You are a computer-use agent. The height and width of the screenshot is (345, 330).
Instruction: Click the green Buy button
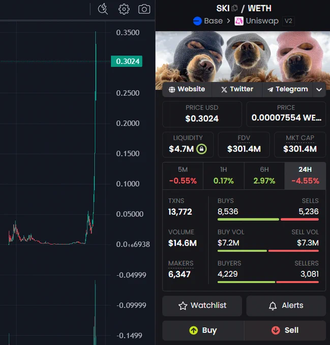click(203, 330)
